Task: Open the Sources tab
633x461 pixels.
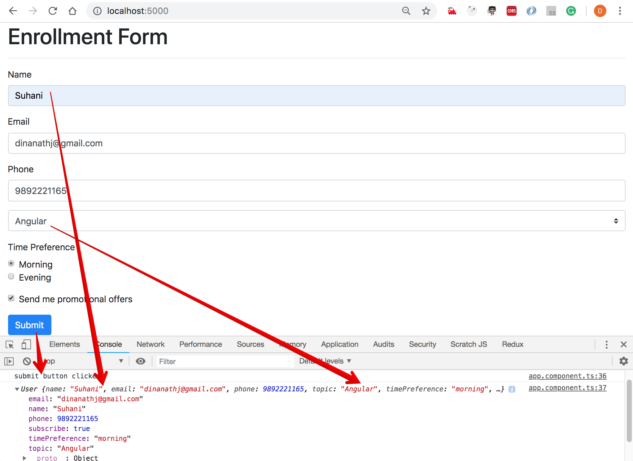Action: (250, 344)
